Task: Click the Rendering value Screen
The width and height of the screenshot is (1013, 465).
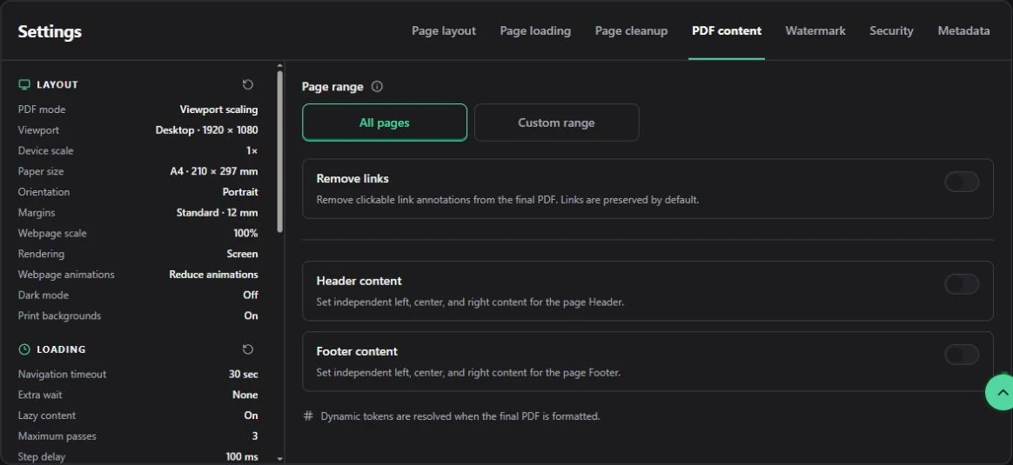Action: tap(242, 254)
